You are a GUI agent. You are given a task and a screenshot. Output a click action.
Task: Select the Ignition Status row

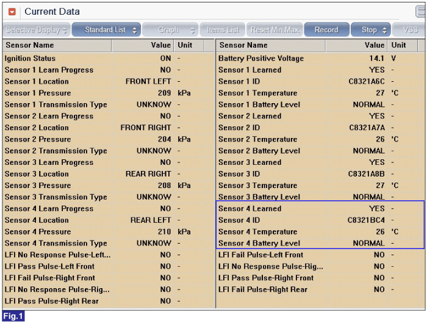pyautogui.click(x=109, y=59)
